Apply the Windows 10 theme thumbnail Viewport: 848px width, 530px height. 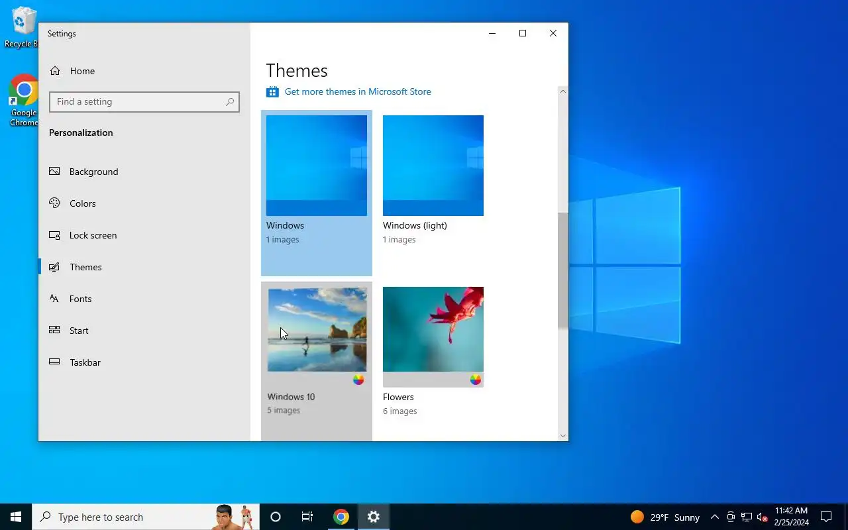click(x=317, y=329)
